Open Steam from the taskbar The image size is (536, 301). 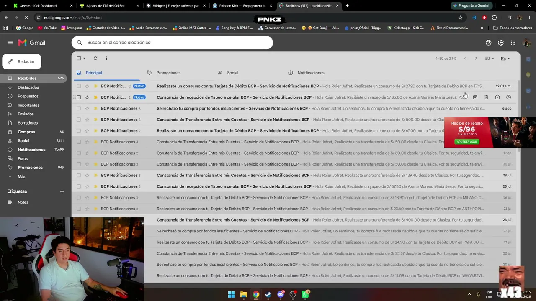pos(268,294)
